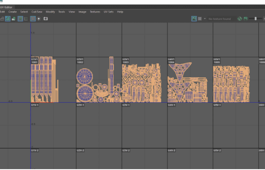Click the U2V1 1002 tile label
Screen dimensions: 265x170
click(x=80, y=61)
